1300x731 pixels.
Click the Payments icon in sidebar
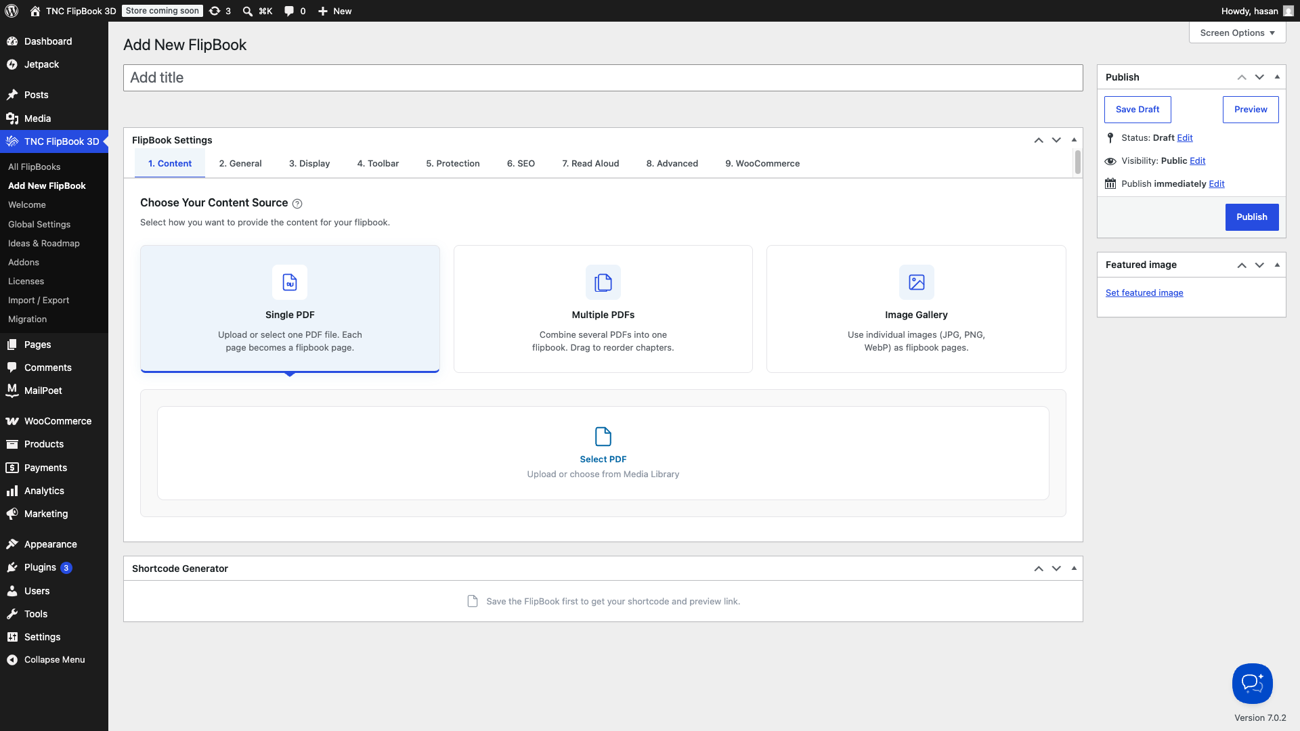12,468
